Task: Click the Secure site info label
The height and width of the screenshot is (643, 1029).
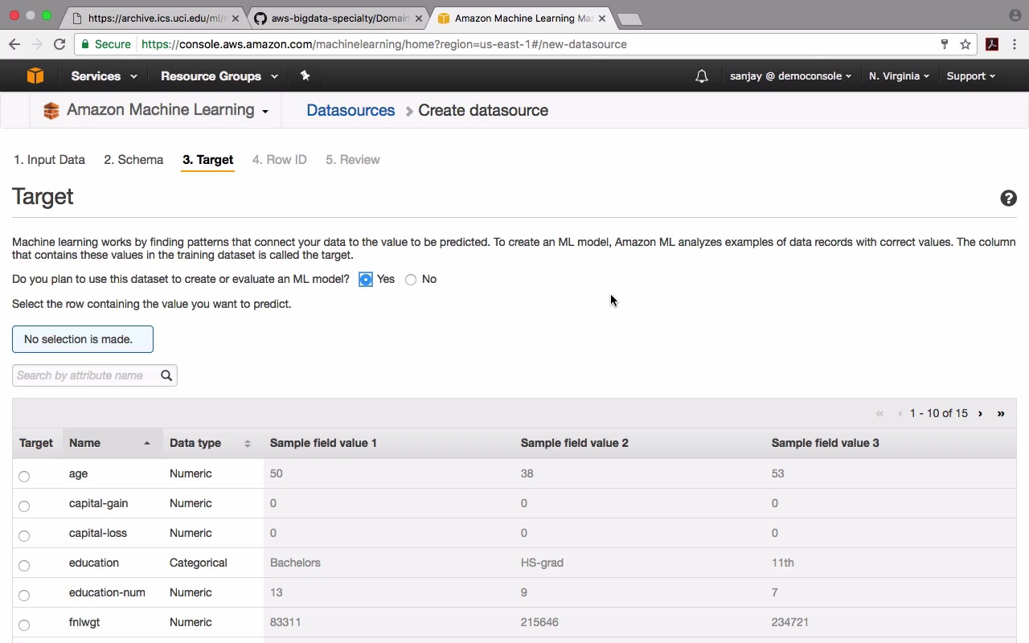Action: (x=105, y=44)
